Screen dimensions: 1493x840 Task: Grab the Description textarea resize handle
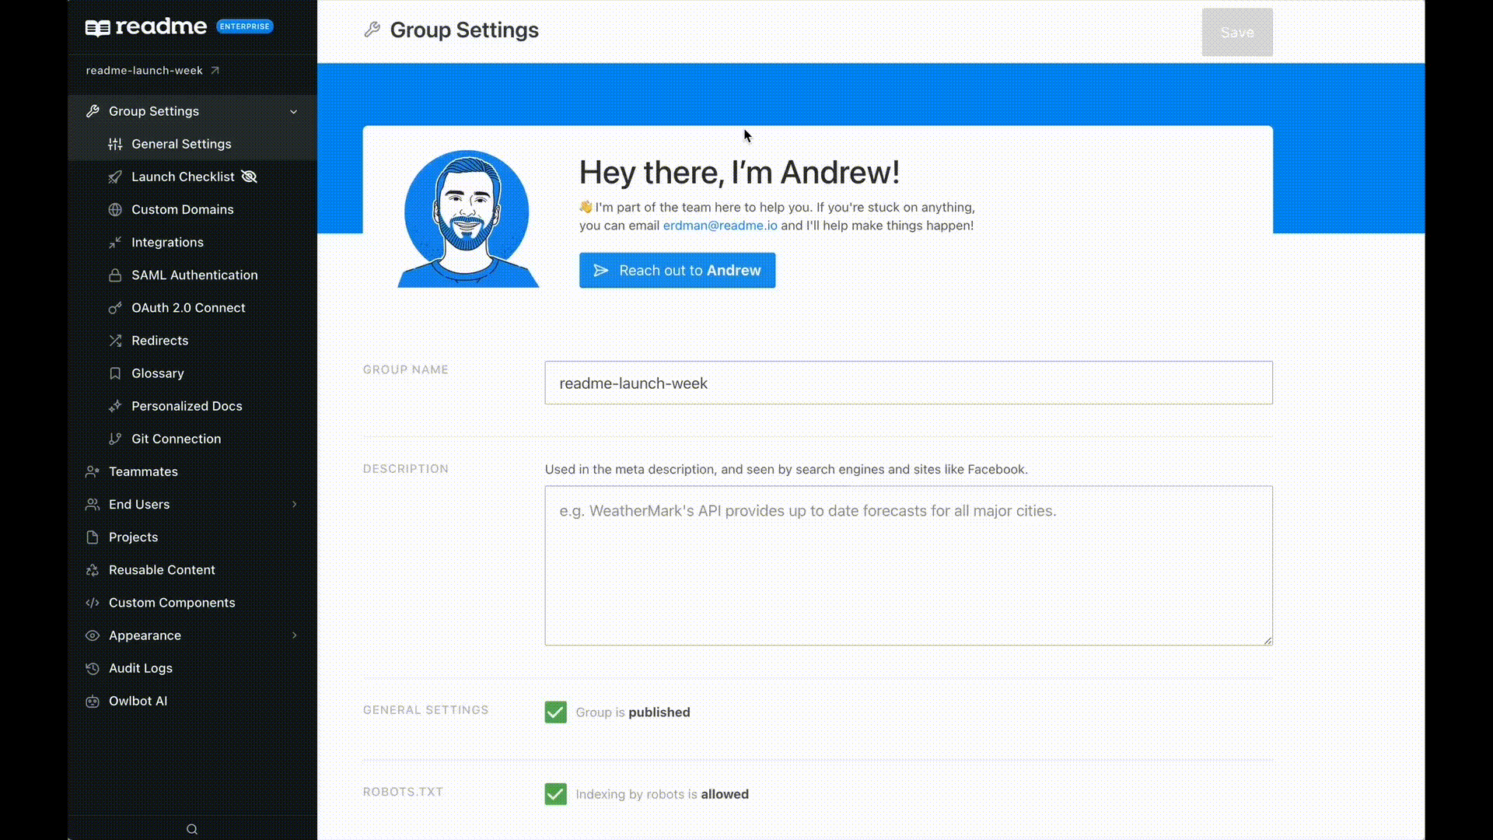tap(1267, 640)
